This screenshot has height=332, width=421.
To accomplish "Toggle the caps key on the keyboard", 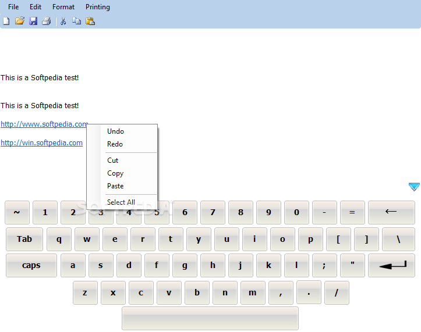I will (x=31, y=266).
